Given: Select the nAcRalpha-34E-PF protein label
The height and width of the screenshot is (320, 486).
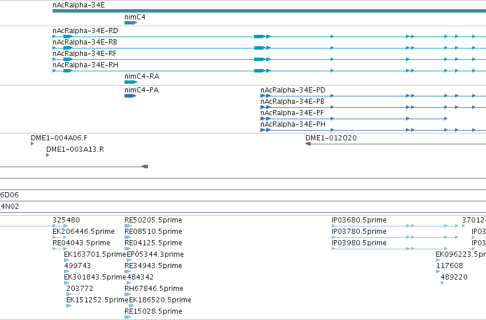Looking at the screenshot, I should click(x=292, y=113).
